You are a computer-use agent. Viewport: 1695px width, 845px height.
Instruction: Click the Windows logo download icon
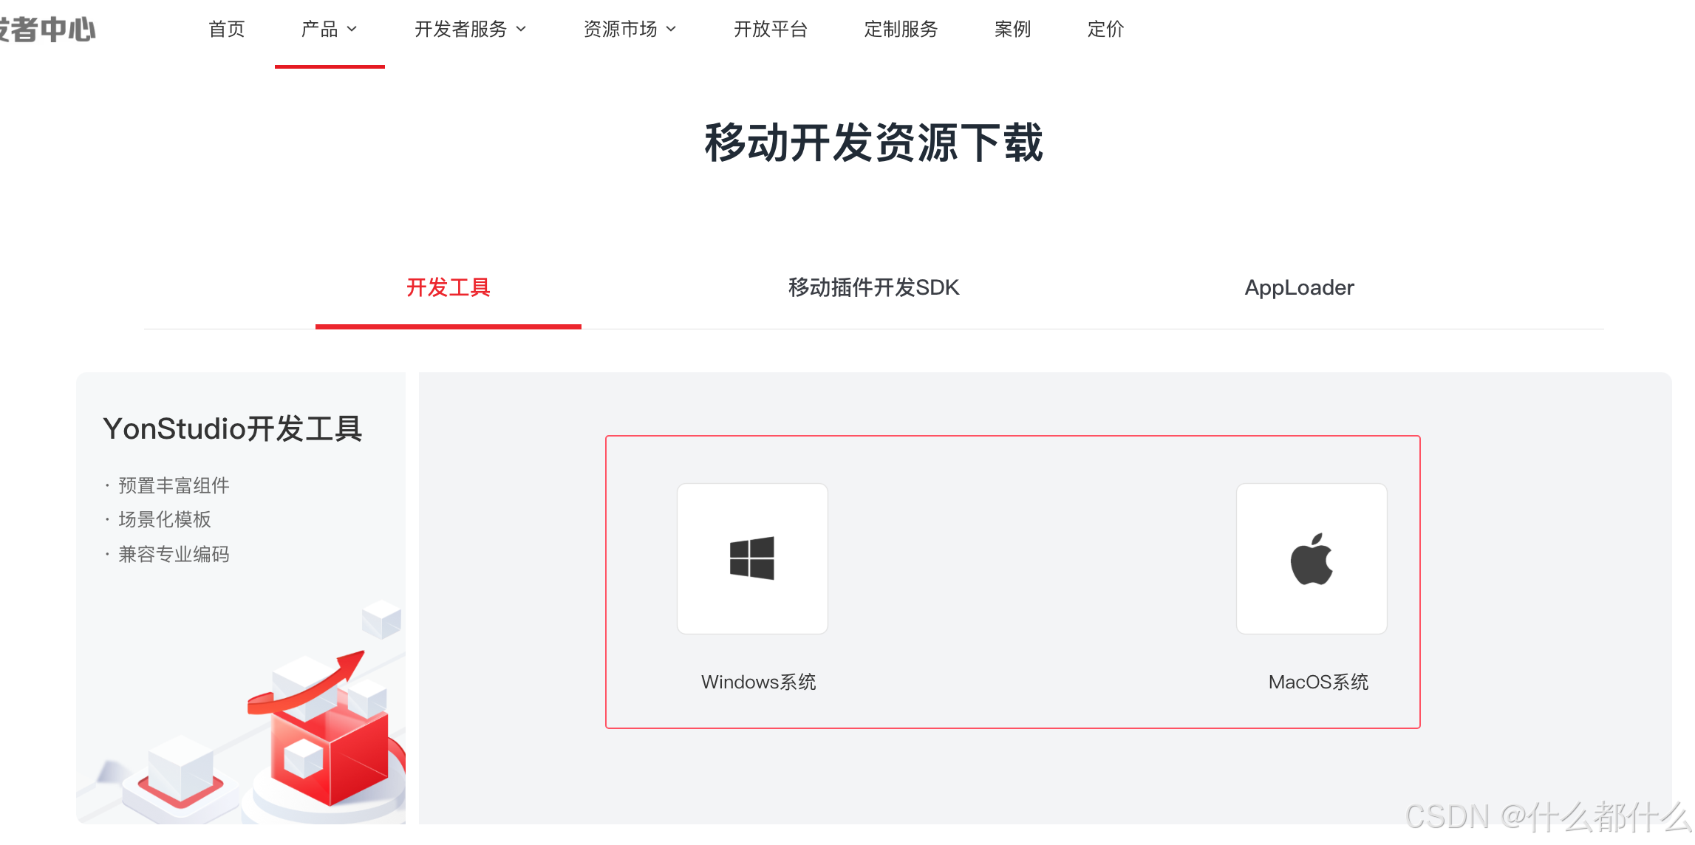coord(752,558)
